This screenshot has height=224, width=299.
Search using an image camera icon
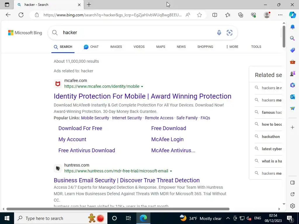[230, 33]
